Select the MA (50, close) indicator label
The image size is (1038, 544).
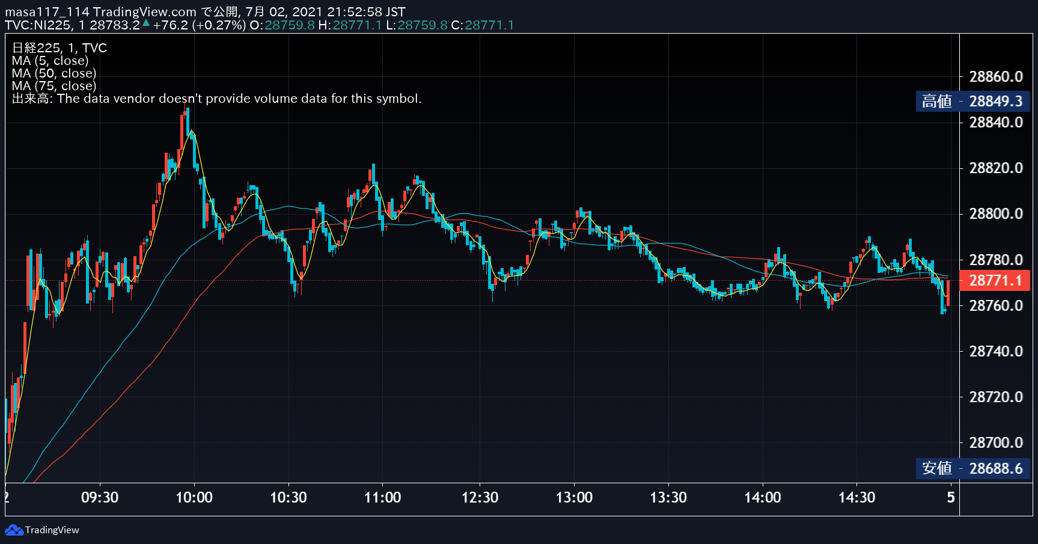point(54,73)
